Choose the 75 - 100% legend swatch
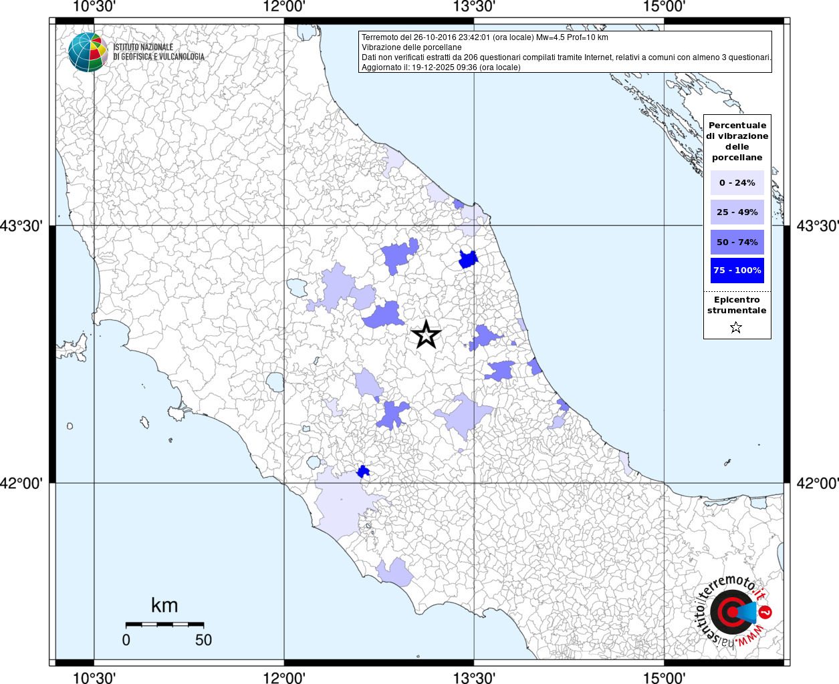Viewport: 839px width, 684px height. coord(737,271)
